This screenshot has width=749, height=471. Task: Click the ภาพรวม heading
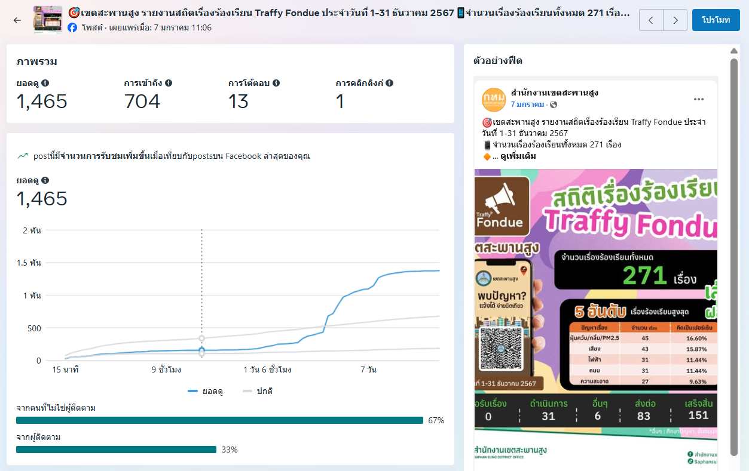pos(37,62)
